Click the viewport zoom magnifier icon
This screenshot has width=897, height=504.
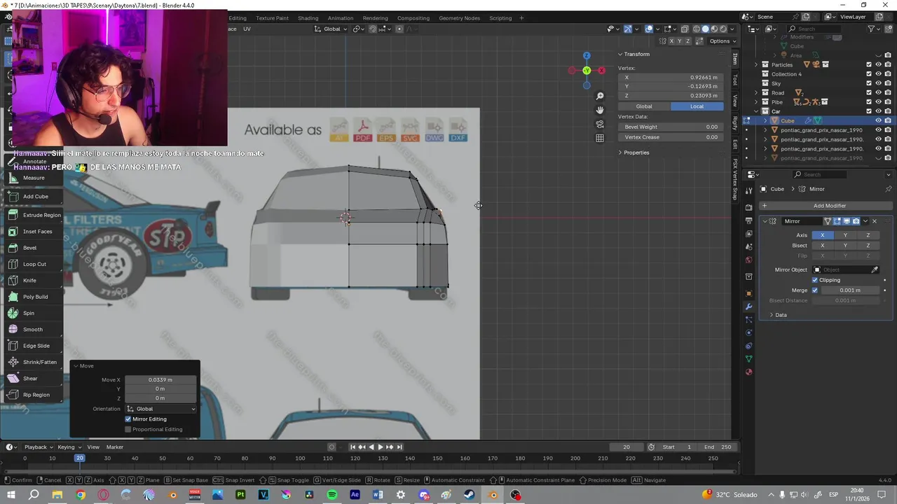[600, 96]
